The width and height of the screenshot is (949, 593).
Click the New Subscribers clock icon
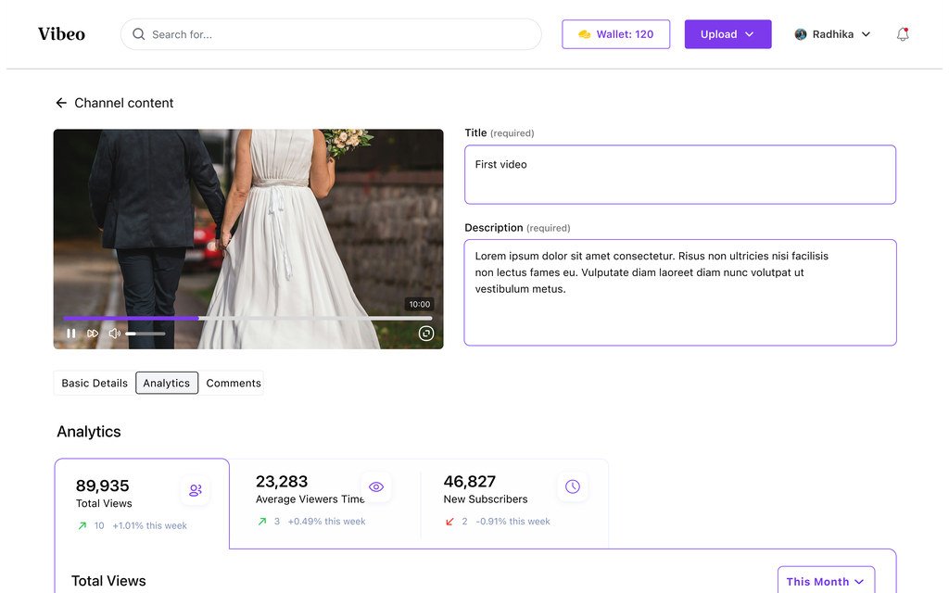(573, 486)
